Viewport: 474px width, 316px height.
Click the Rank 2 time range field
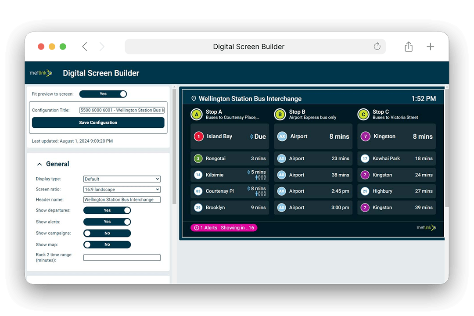coord(122,258)
